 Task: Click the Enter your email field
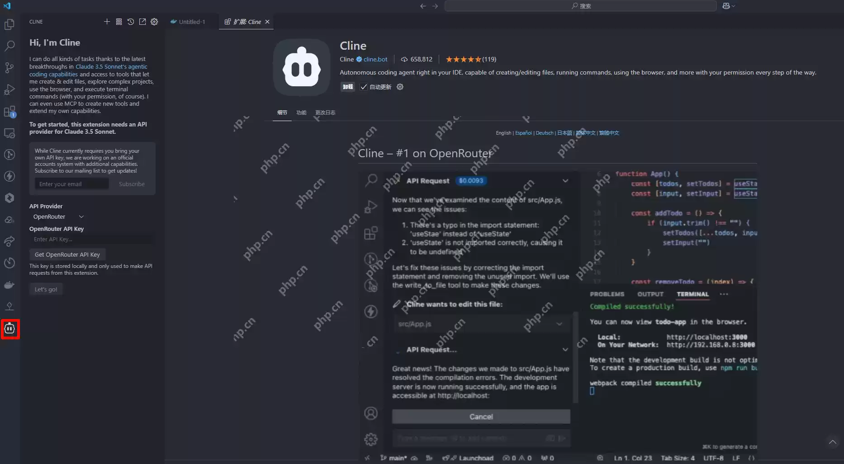point(71,184)
